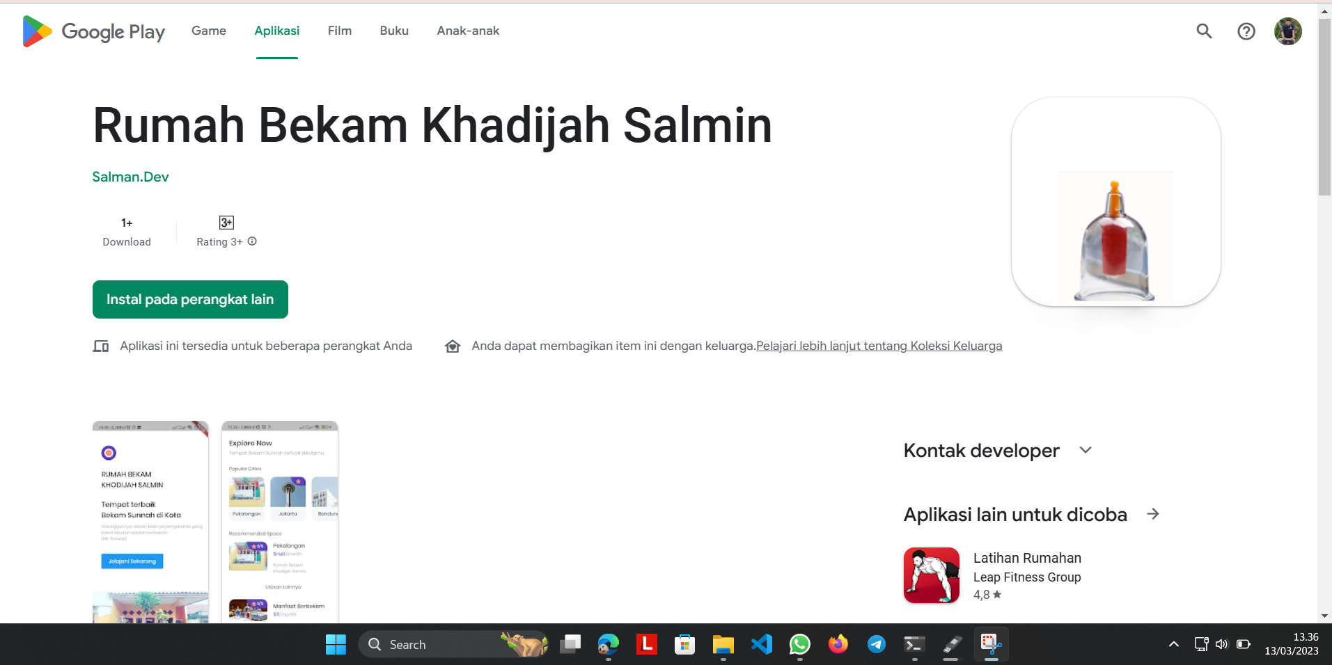The width and height of the screenshot is (1332, 665).
Task: Expand the Kontak developer section
Action: click(1086, 450)
